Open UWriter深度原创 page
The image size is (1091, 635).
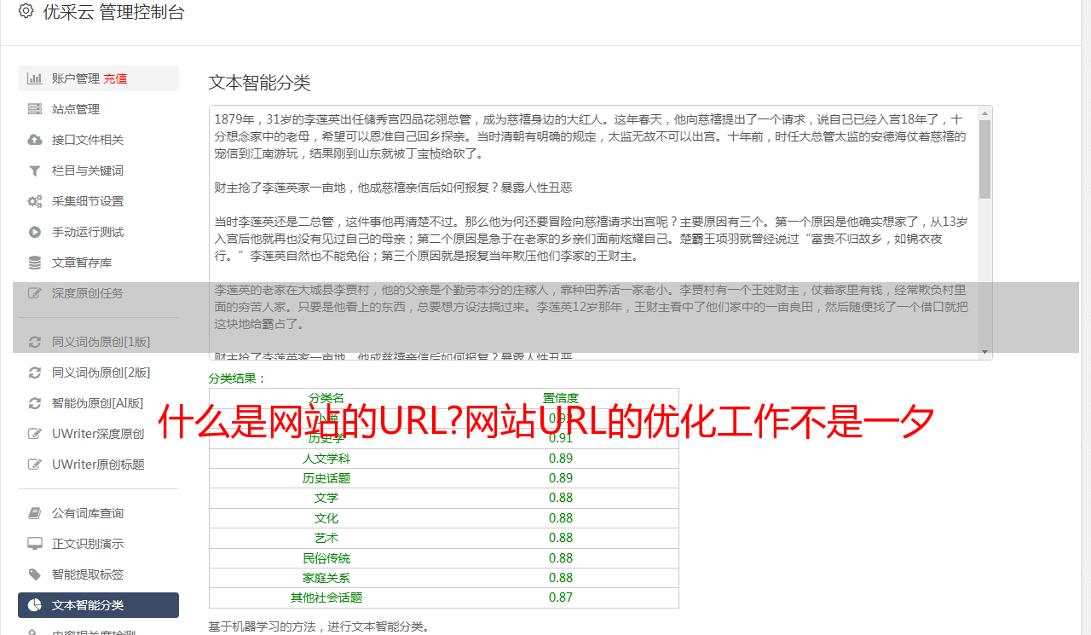point(98,434)
